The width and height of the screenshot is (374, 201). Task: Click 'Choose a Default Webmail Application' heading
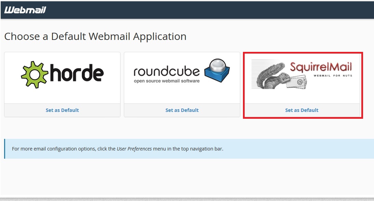click(x=95, y=37)
